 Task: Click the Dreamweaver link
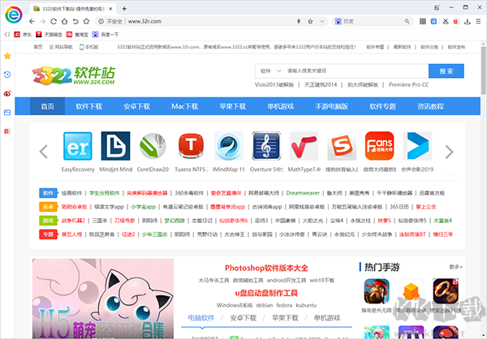(x=303, y=193)
